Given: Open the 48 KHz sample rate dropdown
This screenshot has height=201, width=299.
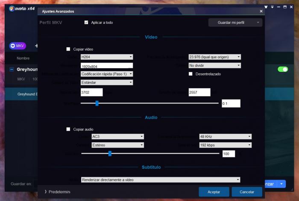Looking at the screenshot, I should tap(226, 137).
